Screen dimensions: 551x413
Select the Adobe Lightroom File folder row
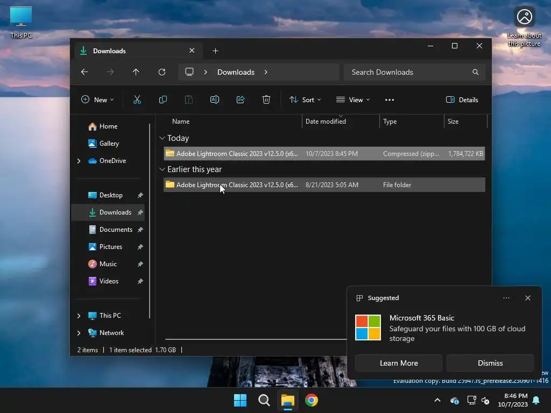point(324,185)
